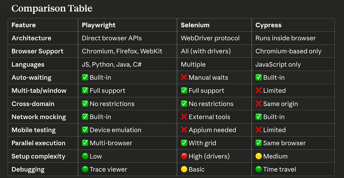
Task: Click the green checkmark beside Device emulation
Action: pos(85,130)
